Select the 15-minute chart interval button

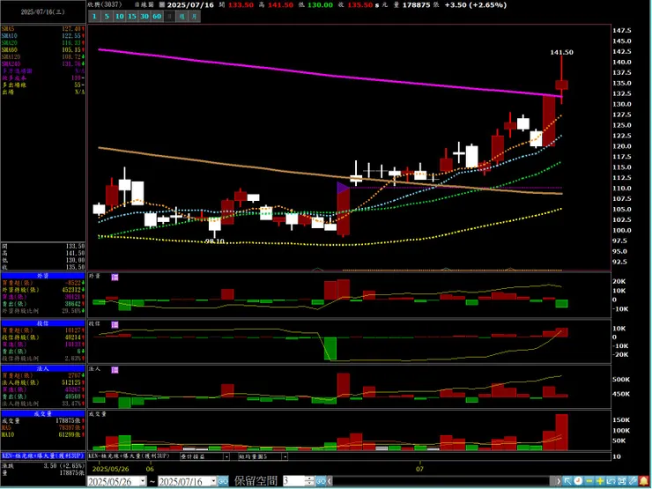tap(132, 16)
